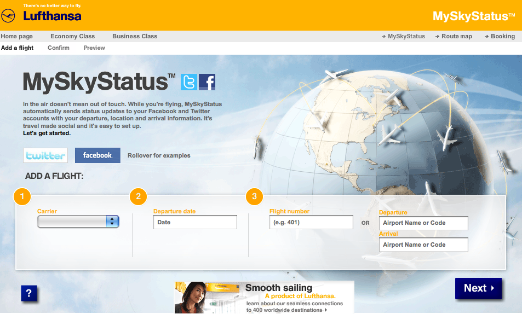This screenshot has width=522, height=314.
Task: Open the Carrier dropdown
Action: 78,222
